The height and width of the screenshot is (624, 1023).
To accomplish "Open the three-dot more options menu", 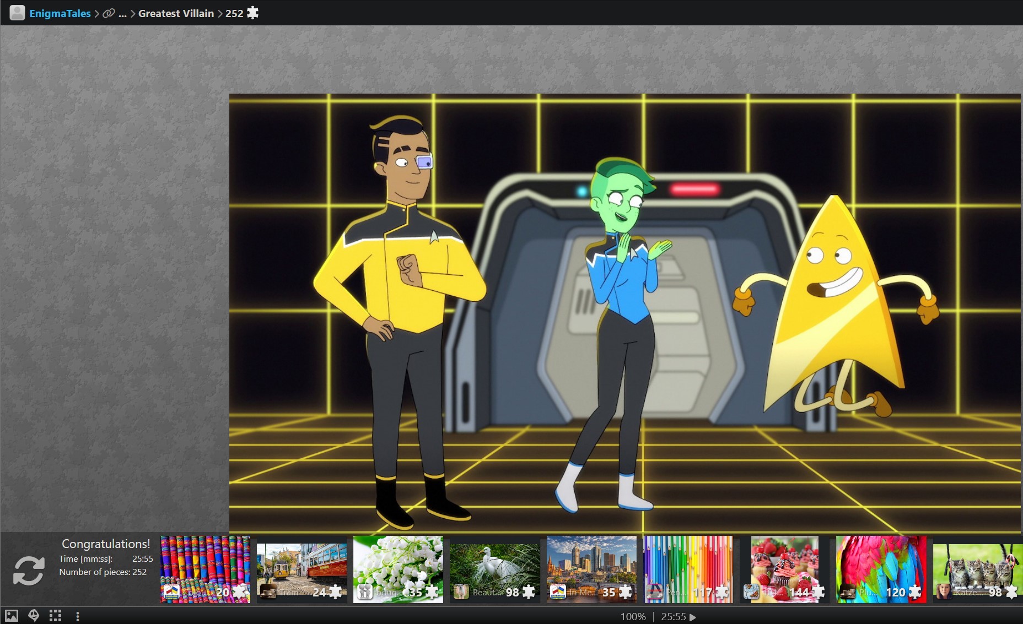I will 78,616.
